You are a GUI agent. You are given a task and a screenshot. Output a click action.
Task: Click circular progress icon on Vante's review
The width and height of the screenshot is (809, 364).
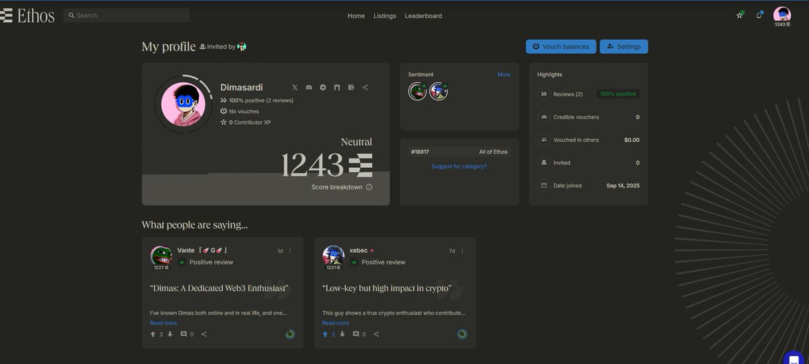(290, 334)
